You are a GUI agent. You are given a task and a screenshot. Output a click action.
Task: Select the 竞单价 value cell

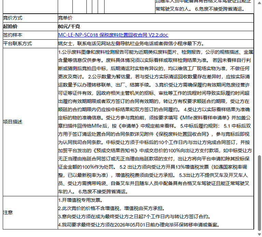[x=156, y=18]
